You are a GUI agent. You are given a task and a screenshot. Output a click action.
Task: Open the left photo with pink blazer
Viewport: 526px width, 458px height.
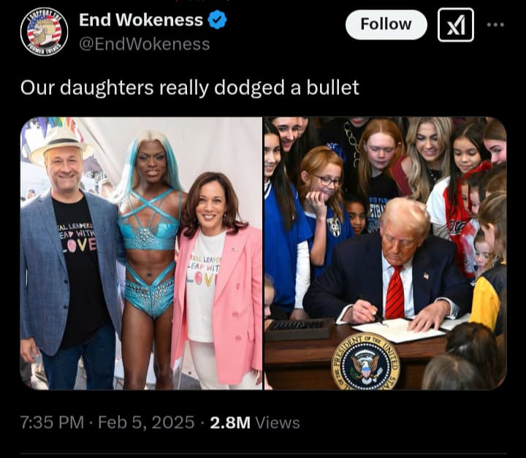click(x=141, y=253)
